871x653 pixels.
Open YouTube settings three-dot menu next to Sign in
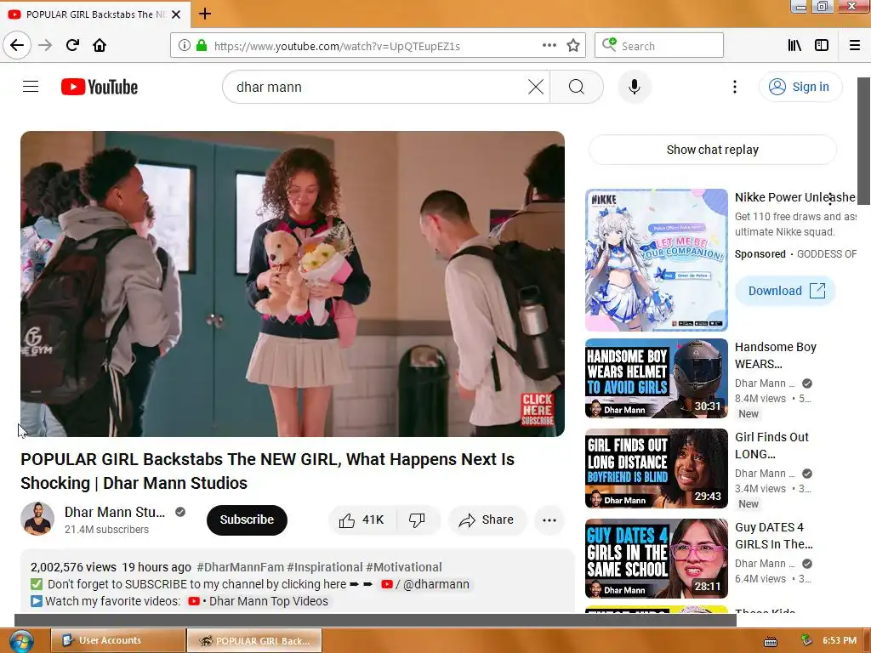click(734, 88)
